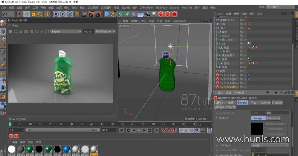Image resolution: width=298 pixels, height=156 pixels.
Task: Click the floor grid object icon
Action: [x=140, y=15]
